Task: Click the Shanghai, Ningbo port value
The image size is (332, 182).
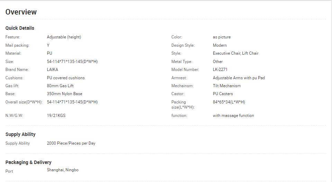Action: [63, 170]
